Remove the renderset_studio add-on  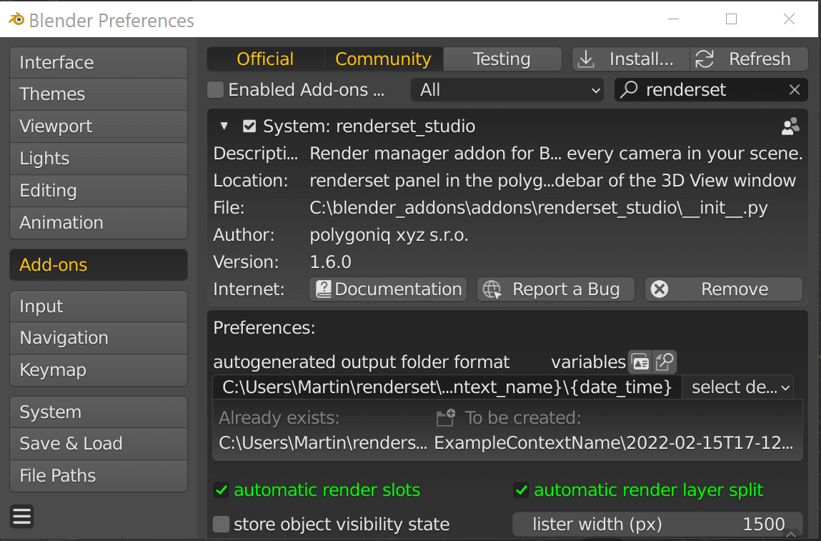tap(724, 289)
